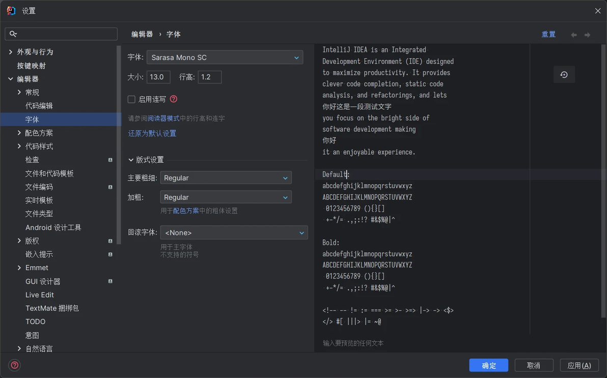Click the 确定 button
This screenshot has width=607, height=378.
coord(488,365)
